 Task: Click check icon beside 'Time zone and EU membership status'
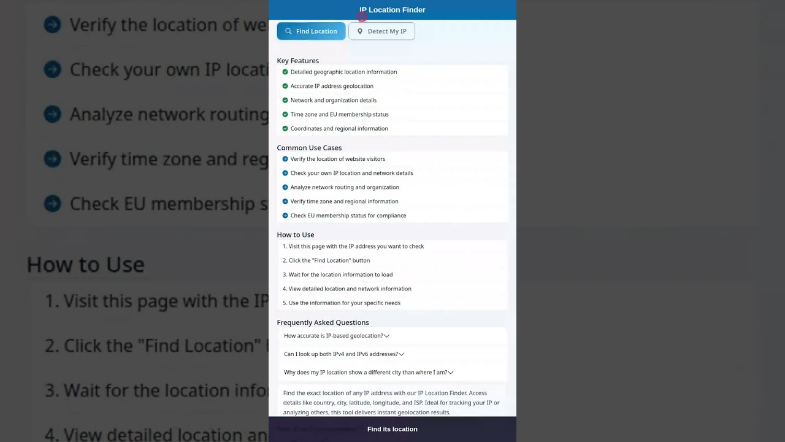point(285,114)
